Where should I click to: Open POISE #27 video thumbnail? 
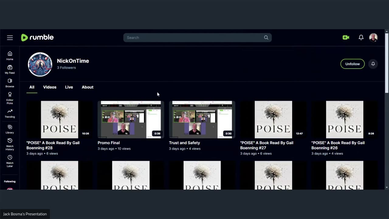[273, 120]
